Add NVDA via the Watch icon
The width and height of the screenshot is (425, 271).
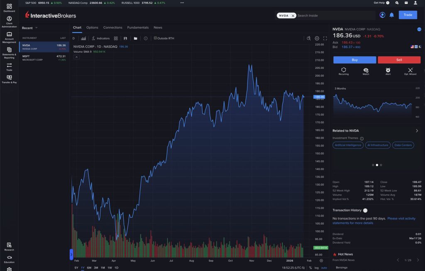tap(366, 71)
